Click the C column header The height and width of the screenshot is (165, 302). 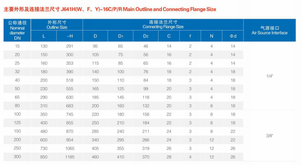pos(169,36)
